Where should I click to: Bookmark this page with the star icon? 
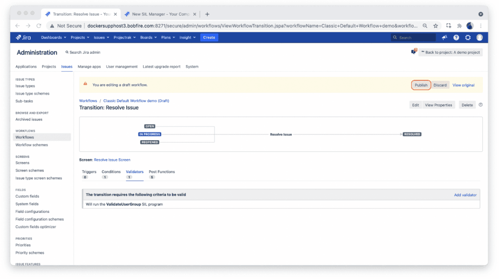coord(436,26)
